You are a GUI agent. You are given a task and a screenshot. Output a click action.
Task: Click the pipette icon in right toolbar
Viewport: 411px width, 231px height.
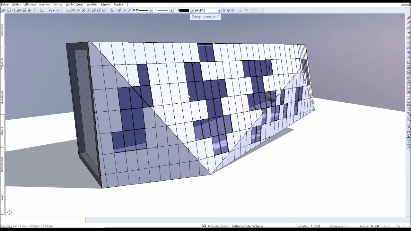408,99
